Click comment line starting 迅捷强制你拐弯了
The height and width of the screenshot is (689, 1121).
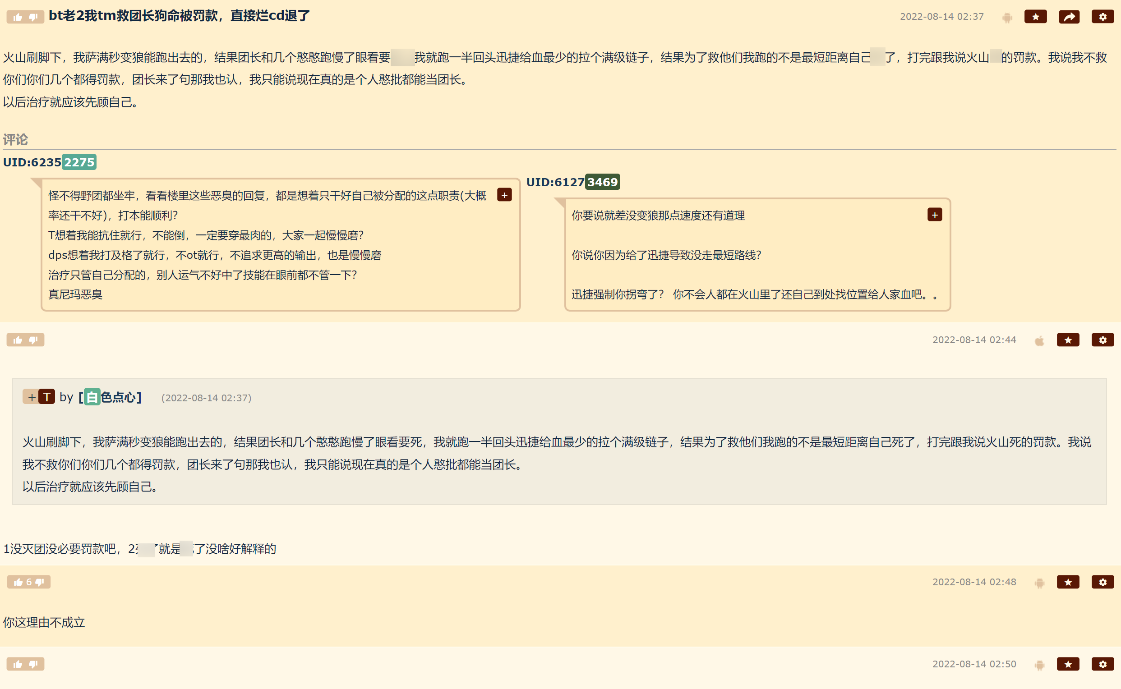pos(755,294)
